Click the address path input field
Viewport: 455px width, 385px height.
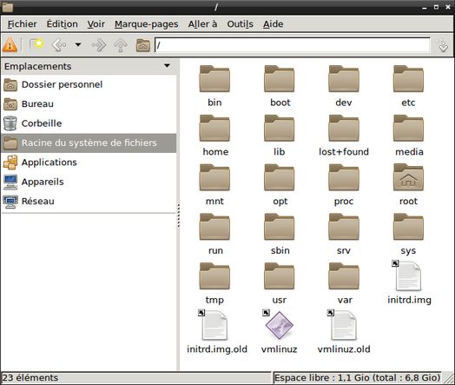click(x=293, y=45)
